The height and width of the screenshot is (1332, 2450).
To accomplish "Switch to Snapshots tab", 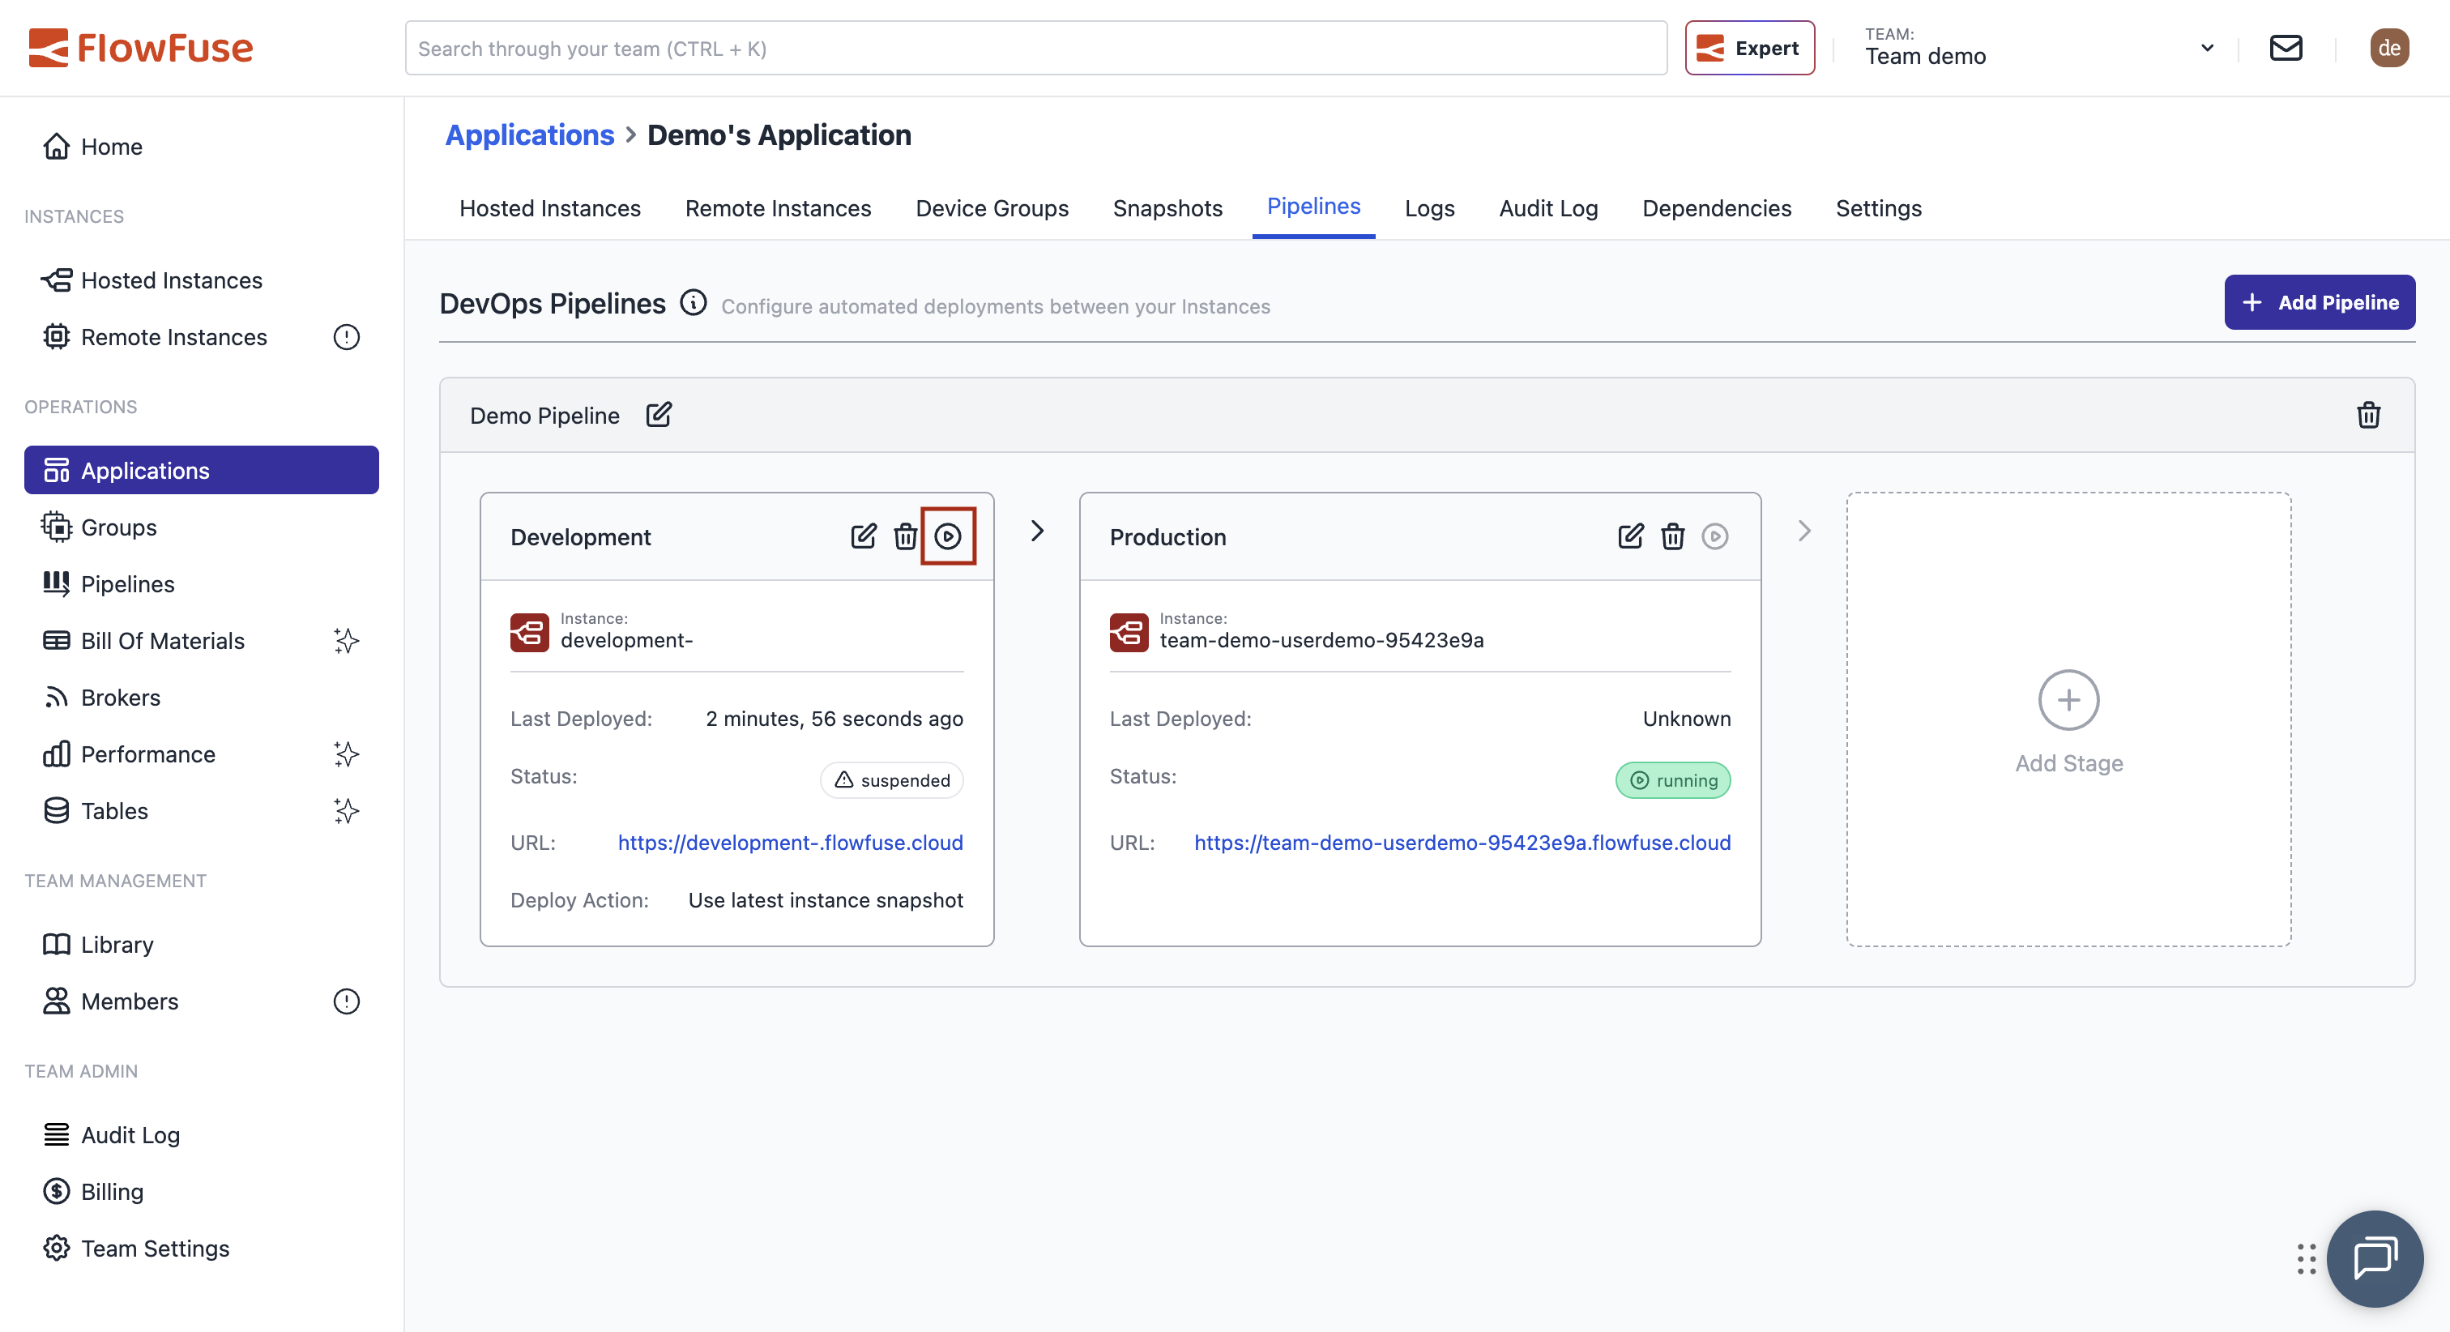I will (1167, 208).
